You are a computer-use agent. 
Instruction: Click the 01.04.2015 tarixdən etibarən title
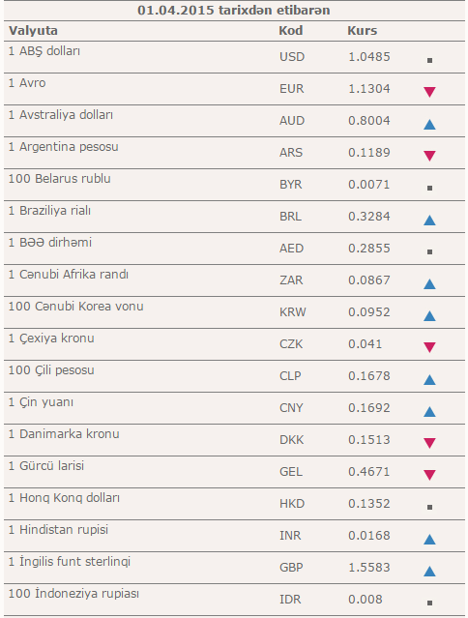pyautogui.click(x=234, y=11)
